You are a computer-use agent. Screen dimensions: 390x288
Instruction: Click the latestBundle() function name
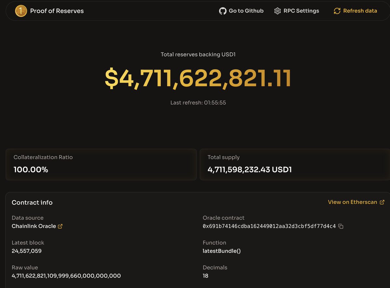point(222,251)
